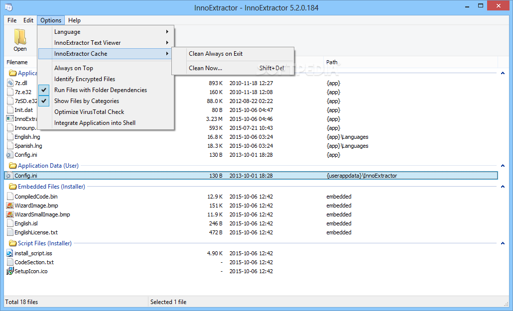Select the EnglishLicense.txt file name

(x=36, y=232)
